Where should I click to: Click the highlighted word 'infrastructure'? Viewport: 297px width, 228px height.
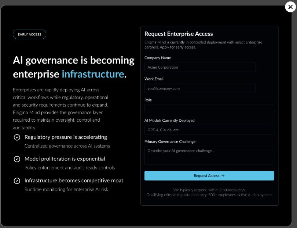tap(93, 74)
